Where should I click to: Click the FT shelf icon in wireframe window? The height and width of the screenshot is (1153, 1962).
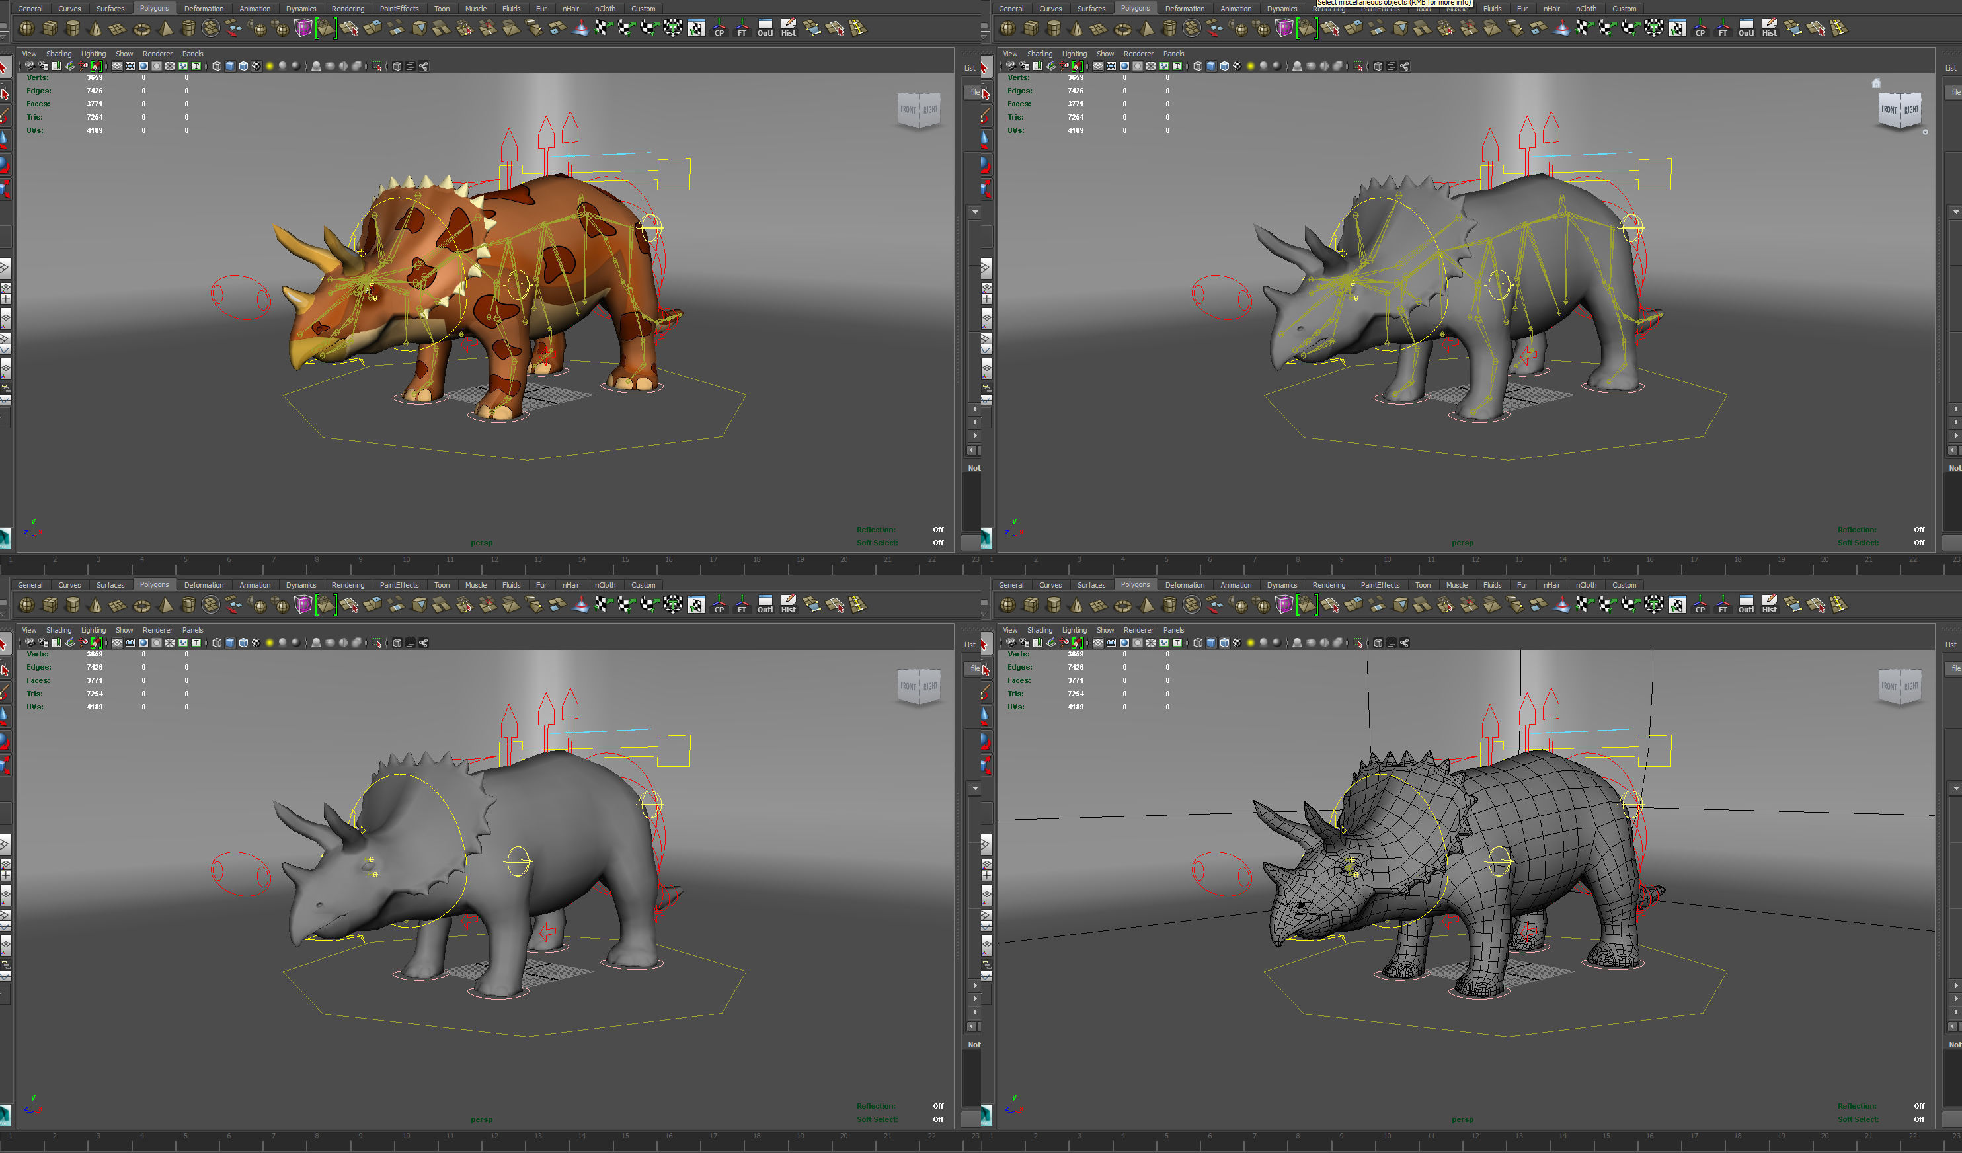(x=1723, y=605)
